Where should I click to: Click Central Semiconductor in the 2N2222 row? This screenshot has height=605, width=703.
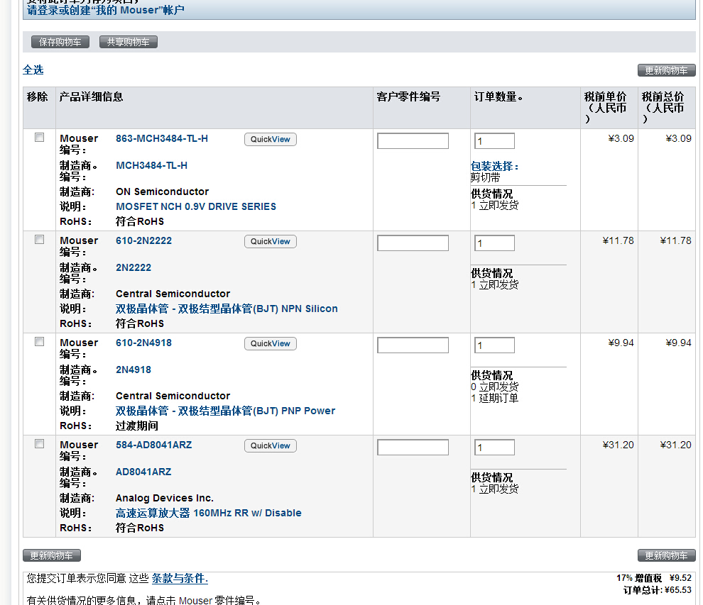173,294
